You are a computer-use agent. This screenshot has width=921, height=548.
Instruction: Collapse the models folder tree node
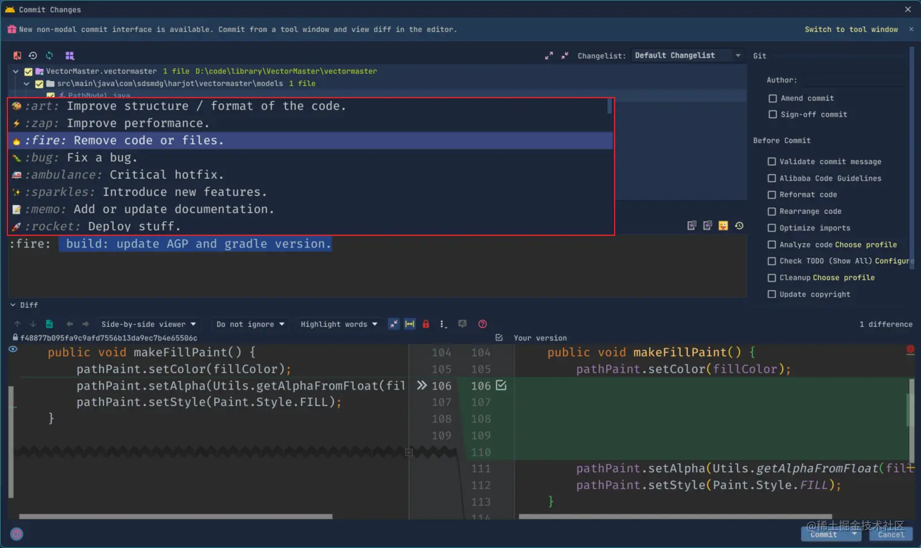tap(26, 84)
